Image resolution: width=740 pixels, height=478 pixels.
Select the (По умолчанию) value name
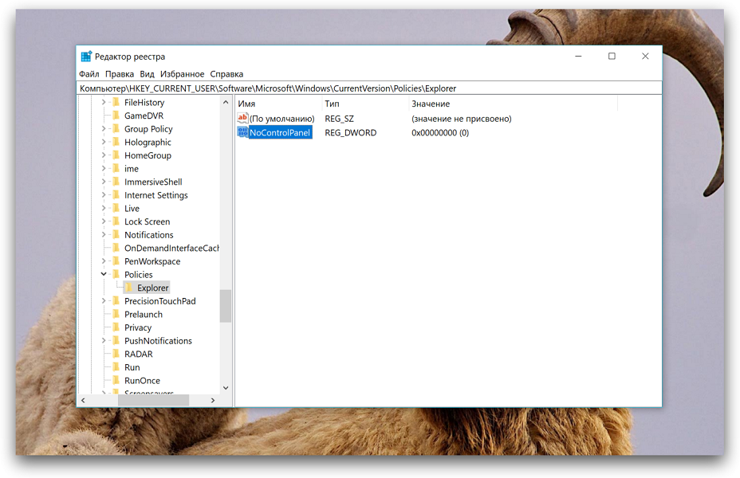click(x=281, y=119)
